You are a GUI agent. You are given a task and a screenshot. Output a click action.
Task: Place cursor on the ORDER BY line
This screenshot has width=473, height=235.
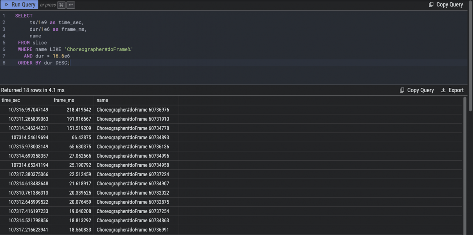44,63
